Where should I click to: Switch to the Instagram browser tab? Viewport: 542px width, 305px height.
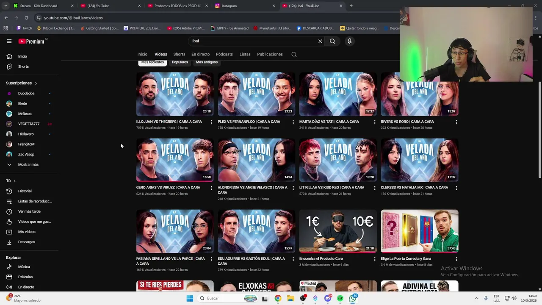[x=245, y=6]
